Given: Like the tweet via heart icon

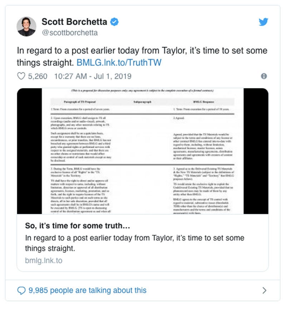Looking at the screenshot, I should click(21, 76).
